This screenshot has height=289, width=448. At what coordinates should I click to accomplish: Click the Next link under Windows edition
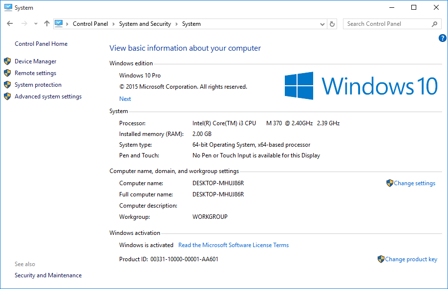point(125,99)
